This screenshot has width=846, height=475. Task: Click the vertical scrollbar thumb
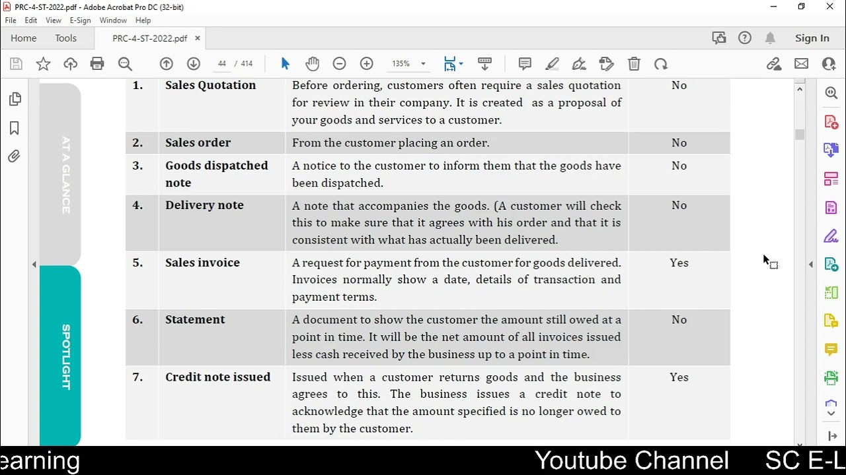click(800, 135)
